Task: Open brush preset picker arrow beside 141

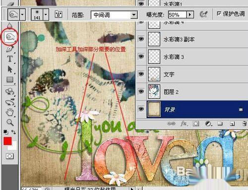Action: pyautogui.click(x=46, y=14)
